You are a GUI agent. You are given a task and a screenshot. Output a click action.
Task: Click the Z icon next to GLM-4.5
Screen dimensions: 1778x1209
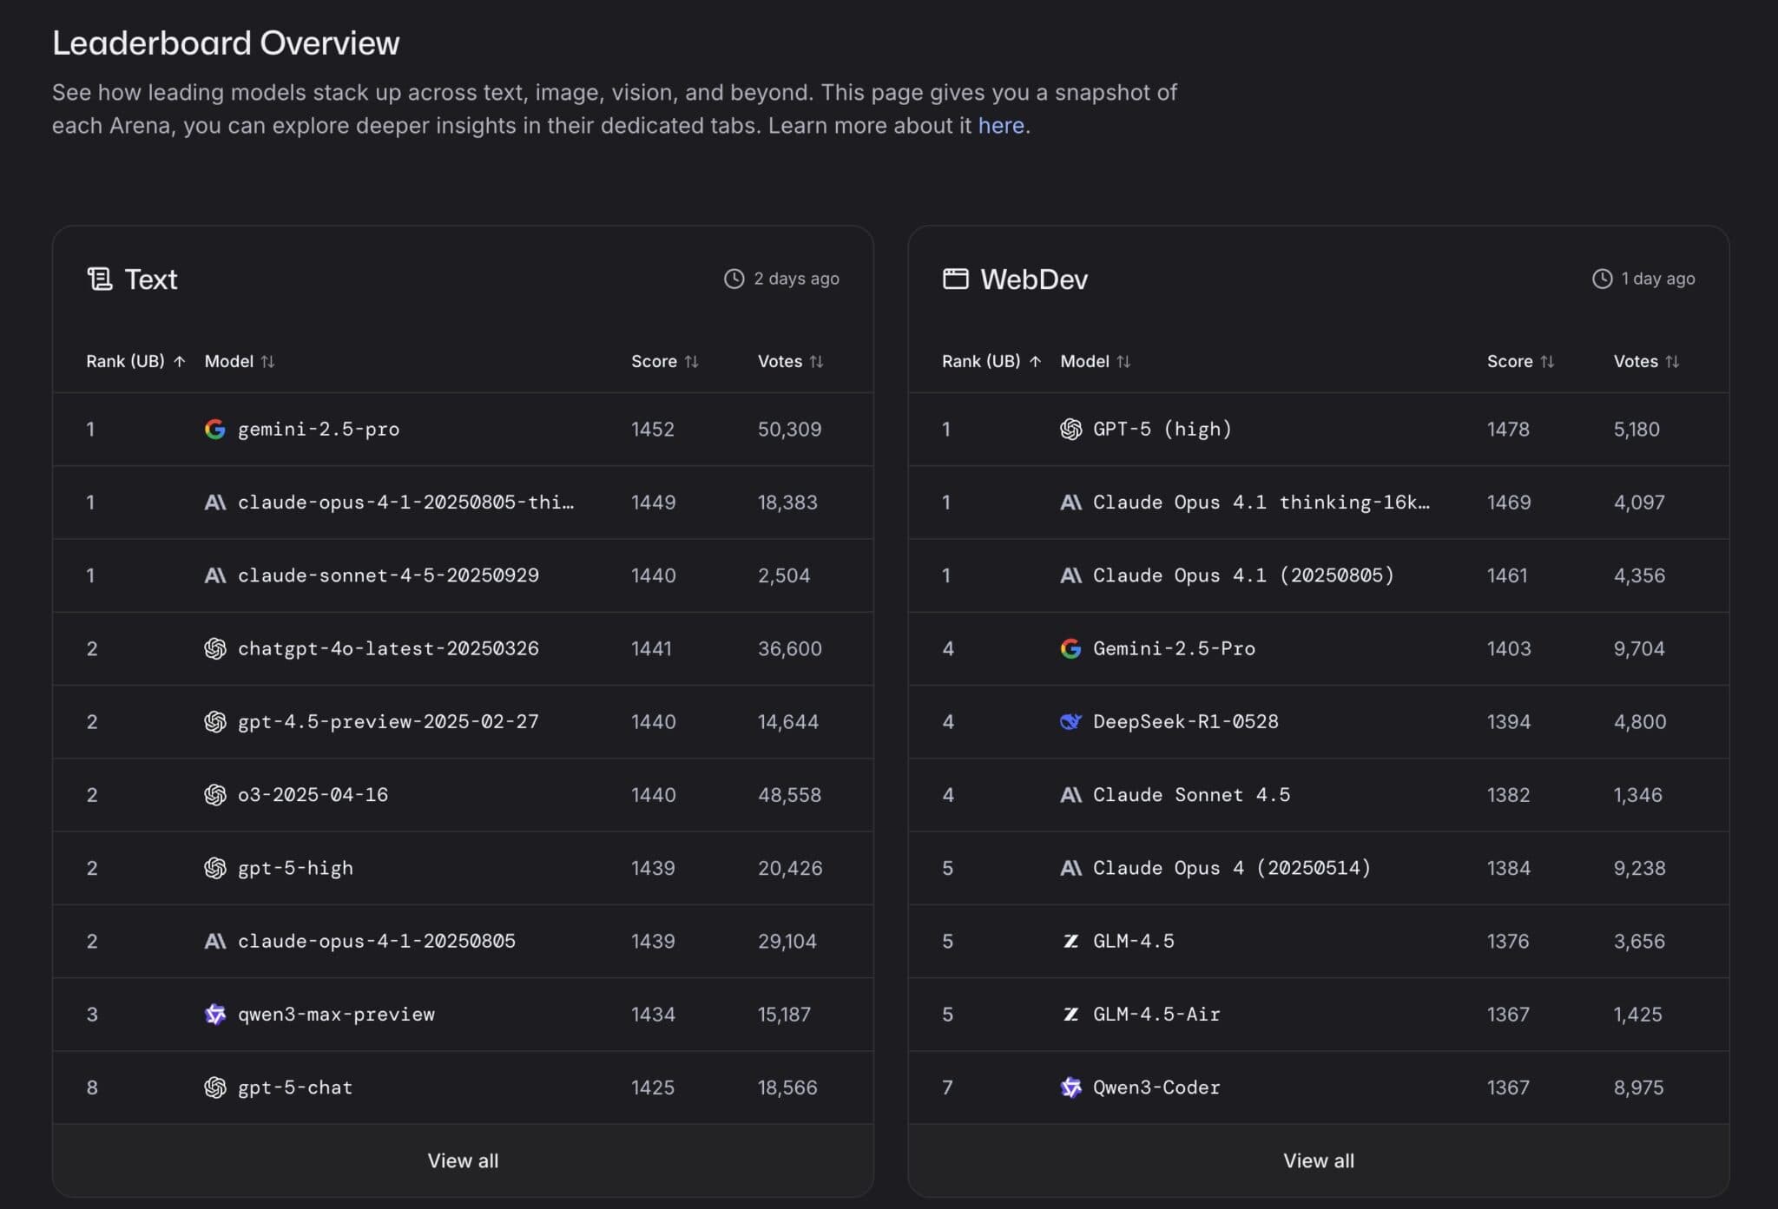click(1071, 941)
